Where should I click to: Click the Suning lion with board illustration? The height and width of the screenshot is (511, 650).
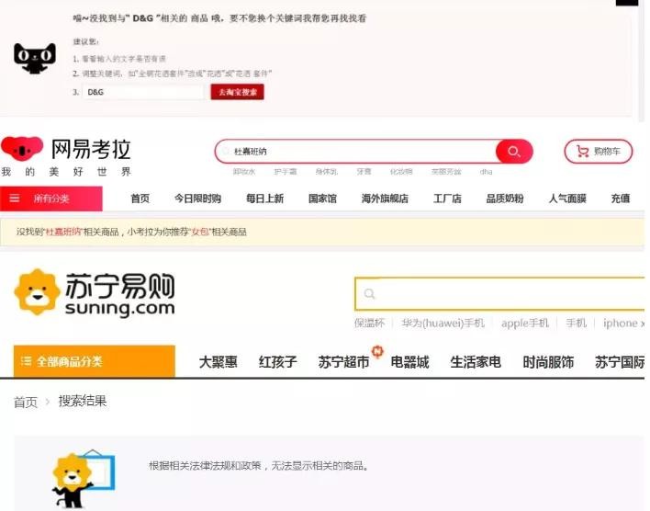[83, 480]
